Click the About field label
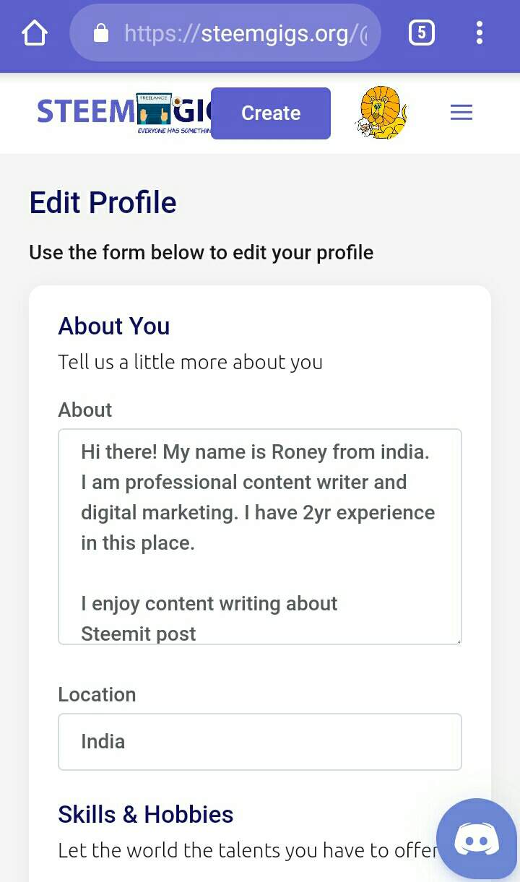 click(x=85, y=410)
